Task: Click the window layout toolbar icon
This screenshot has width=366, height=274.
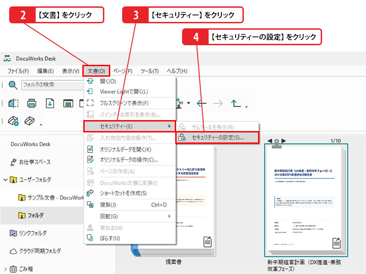Action: [x=68, y=103]
